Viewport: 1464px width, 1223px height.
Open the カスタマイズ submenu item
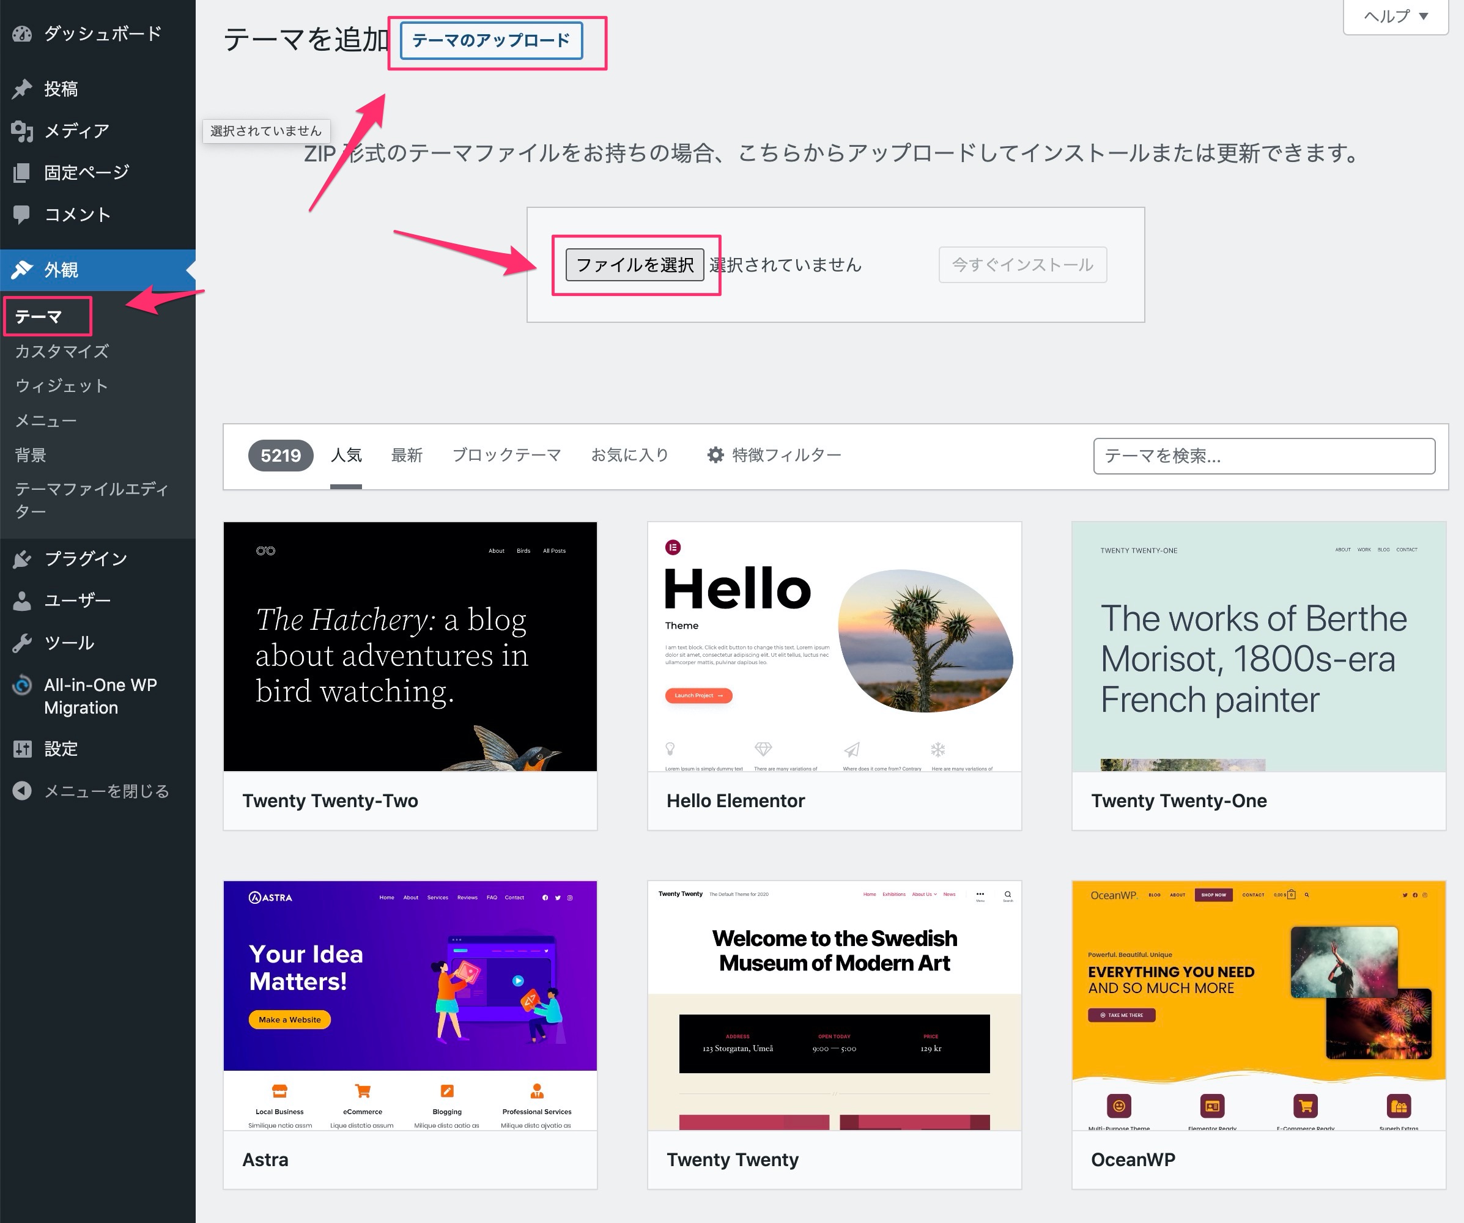click(62, 352)
